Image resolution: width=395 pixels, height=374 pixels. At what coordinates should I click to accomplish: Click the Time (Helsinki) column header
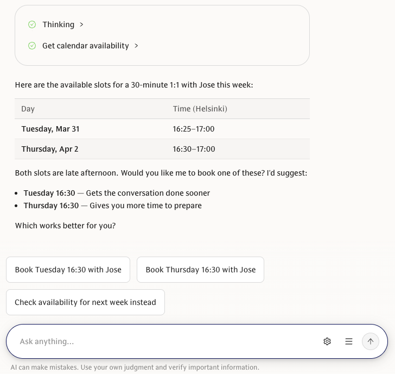(200, 109)
